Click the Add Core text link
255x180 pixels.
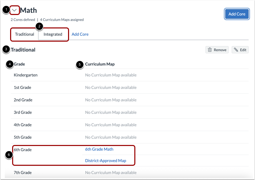coord(80,34)
